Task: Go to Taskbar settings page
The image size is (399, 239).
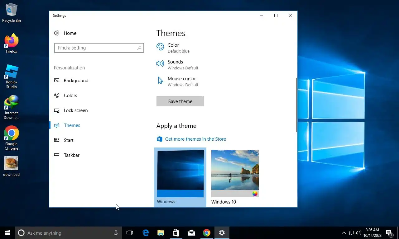Action: click(x=72, y=155)
